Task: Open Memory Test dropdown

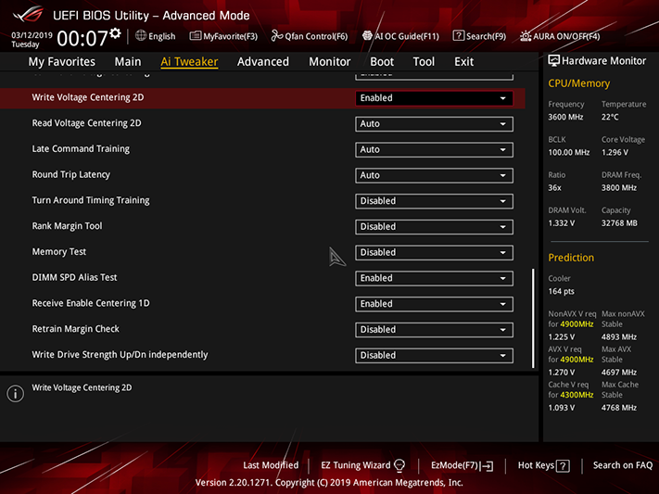Action: (434, 252)
